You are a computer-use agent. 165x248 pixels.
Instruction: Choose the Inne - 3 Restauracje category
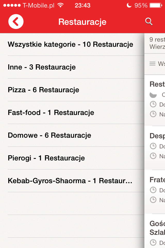pyautogui.click(x=42, y=67)
